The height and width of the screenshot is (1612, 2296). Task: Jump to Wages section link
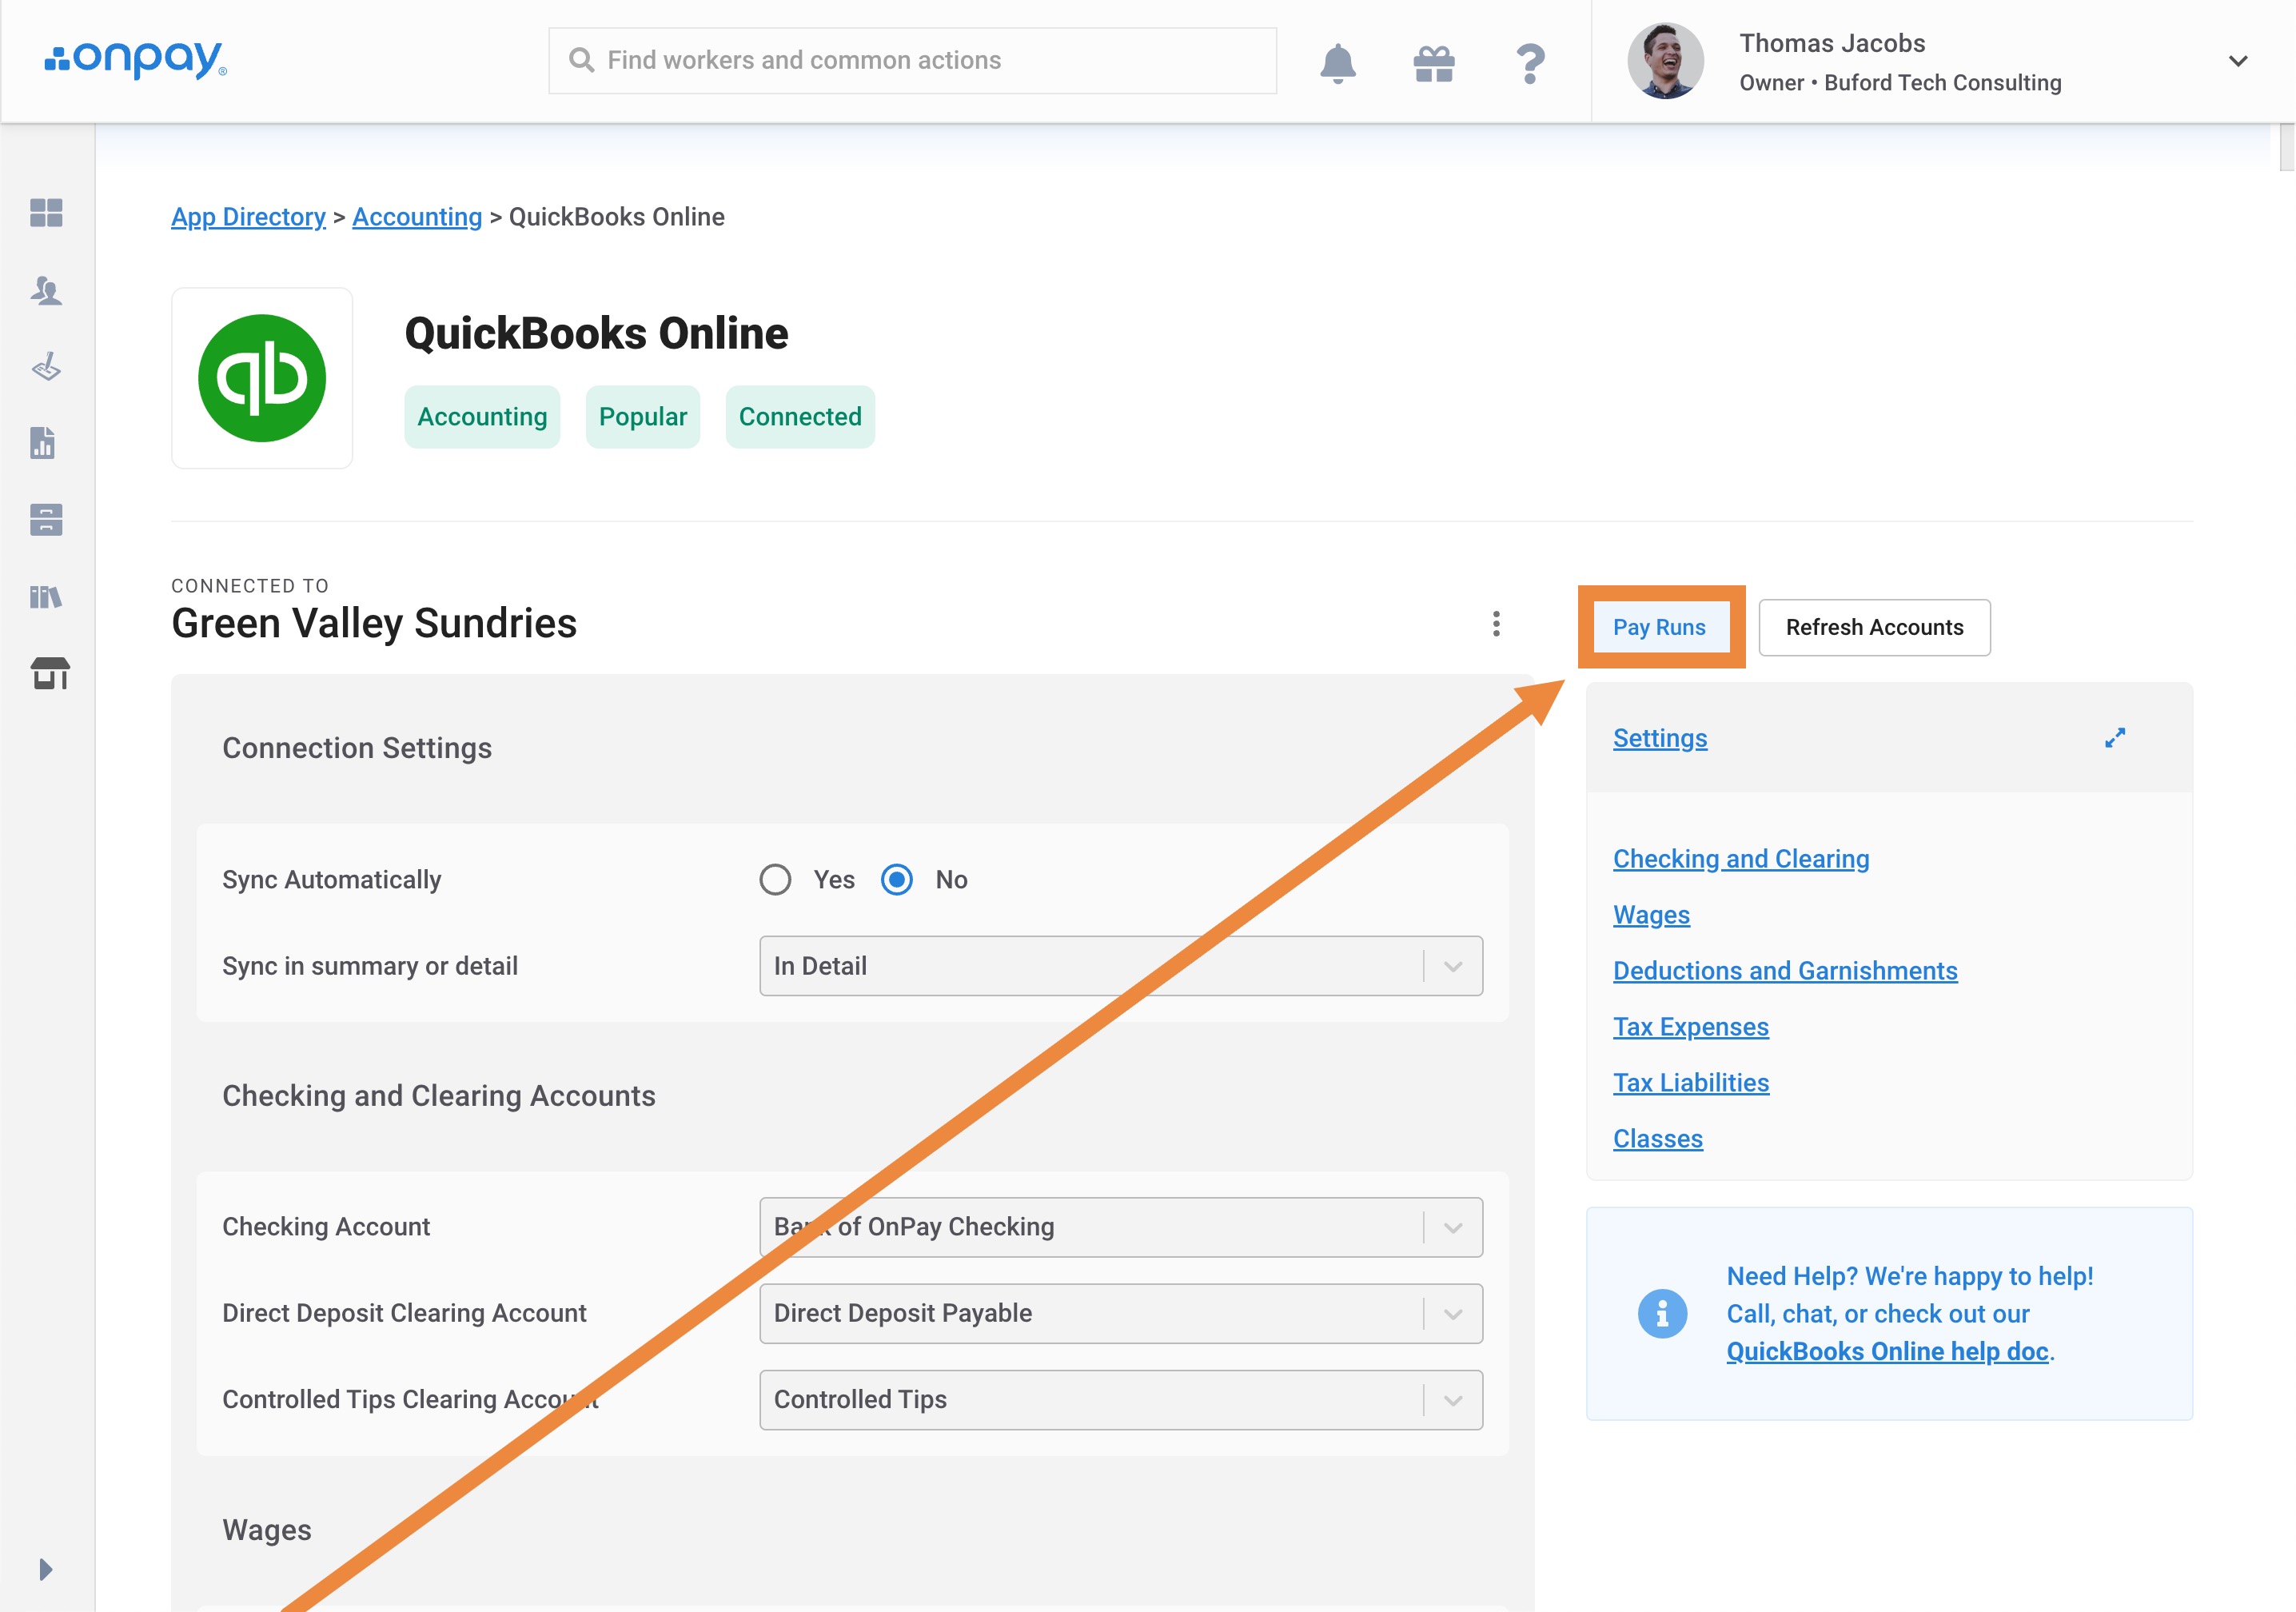coord(1651,915)
